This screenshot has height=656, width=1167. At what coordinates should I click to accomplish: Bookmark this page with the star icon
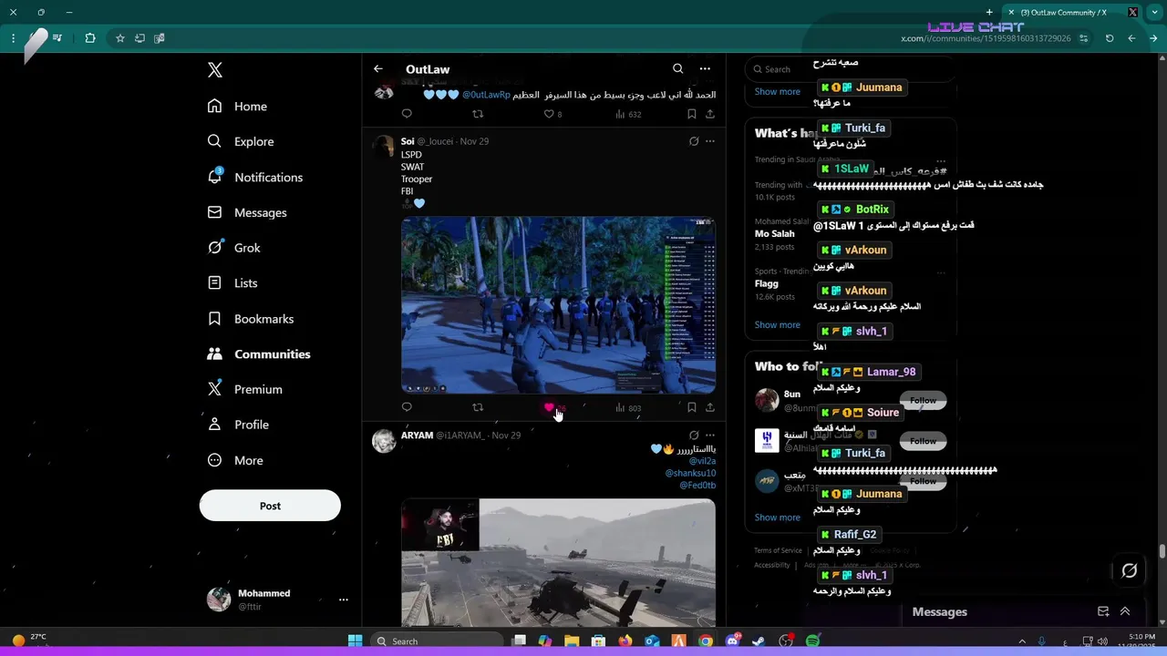tap(119, 38)
